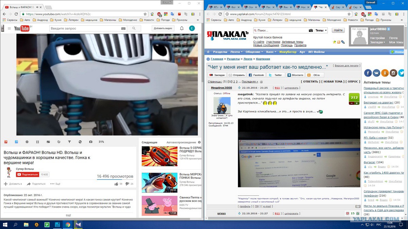Open File Explorer from the taskbar

pyautogui.click(x=26, y=225)
